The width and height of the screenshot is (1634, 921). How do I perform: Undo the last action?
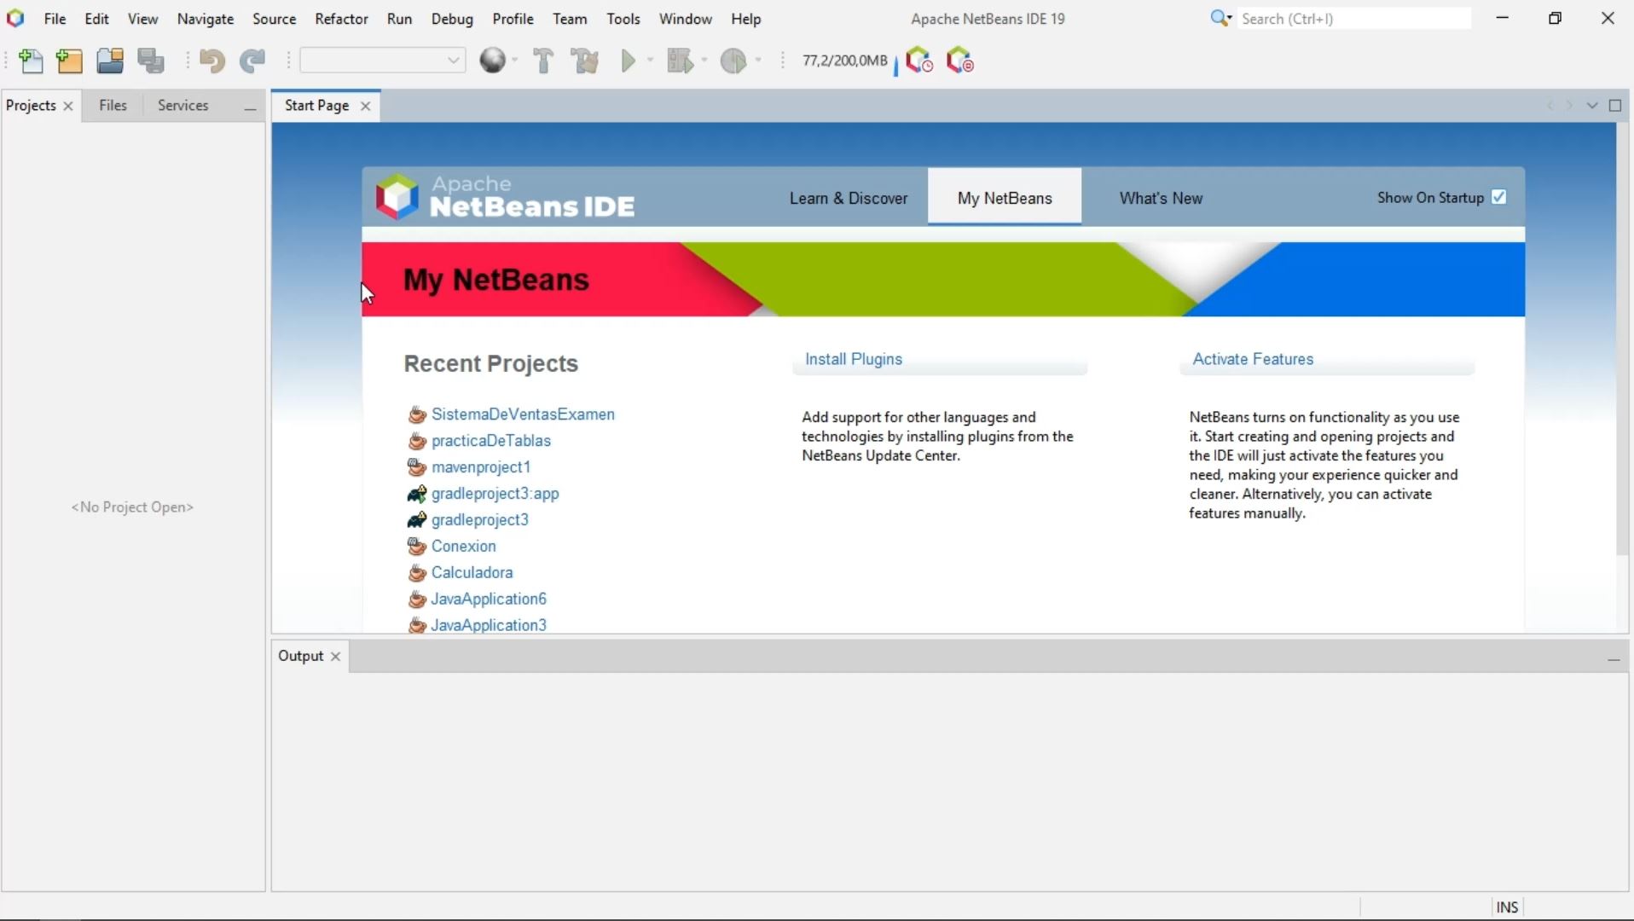click(212, 61)
